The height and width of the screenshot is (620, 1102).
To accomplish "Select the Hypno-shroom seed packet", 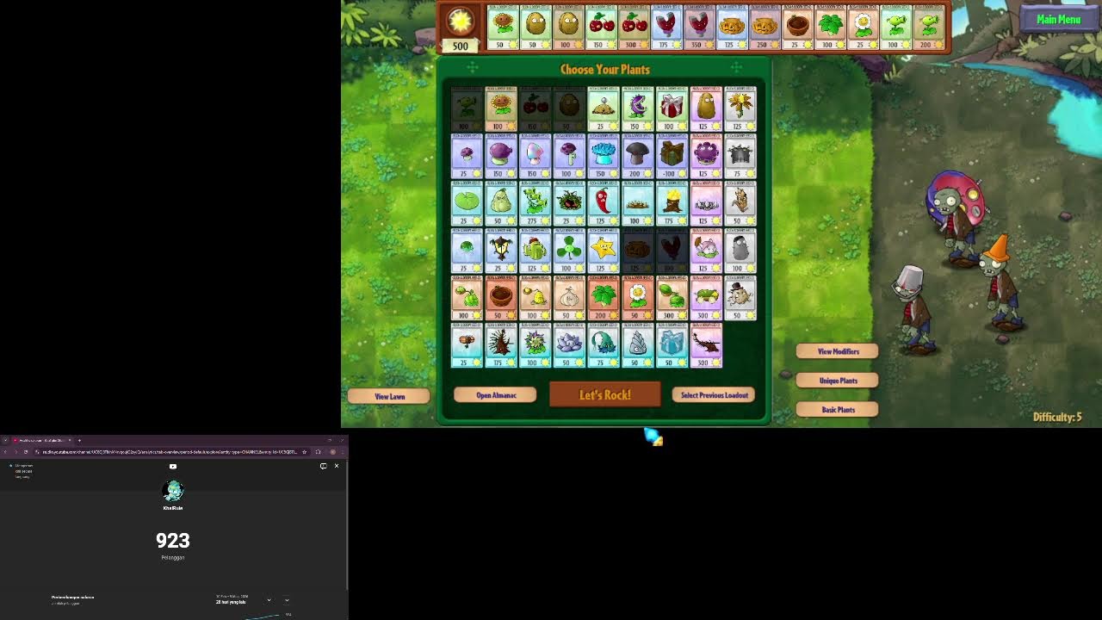I will point(535,156).
